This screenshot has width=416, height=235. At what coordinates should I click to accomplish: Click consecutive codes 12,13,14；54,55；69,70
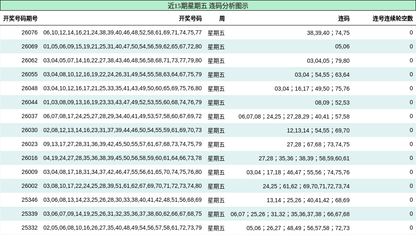318,130
